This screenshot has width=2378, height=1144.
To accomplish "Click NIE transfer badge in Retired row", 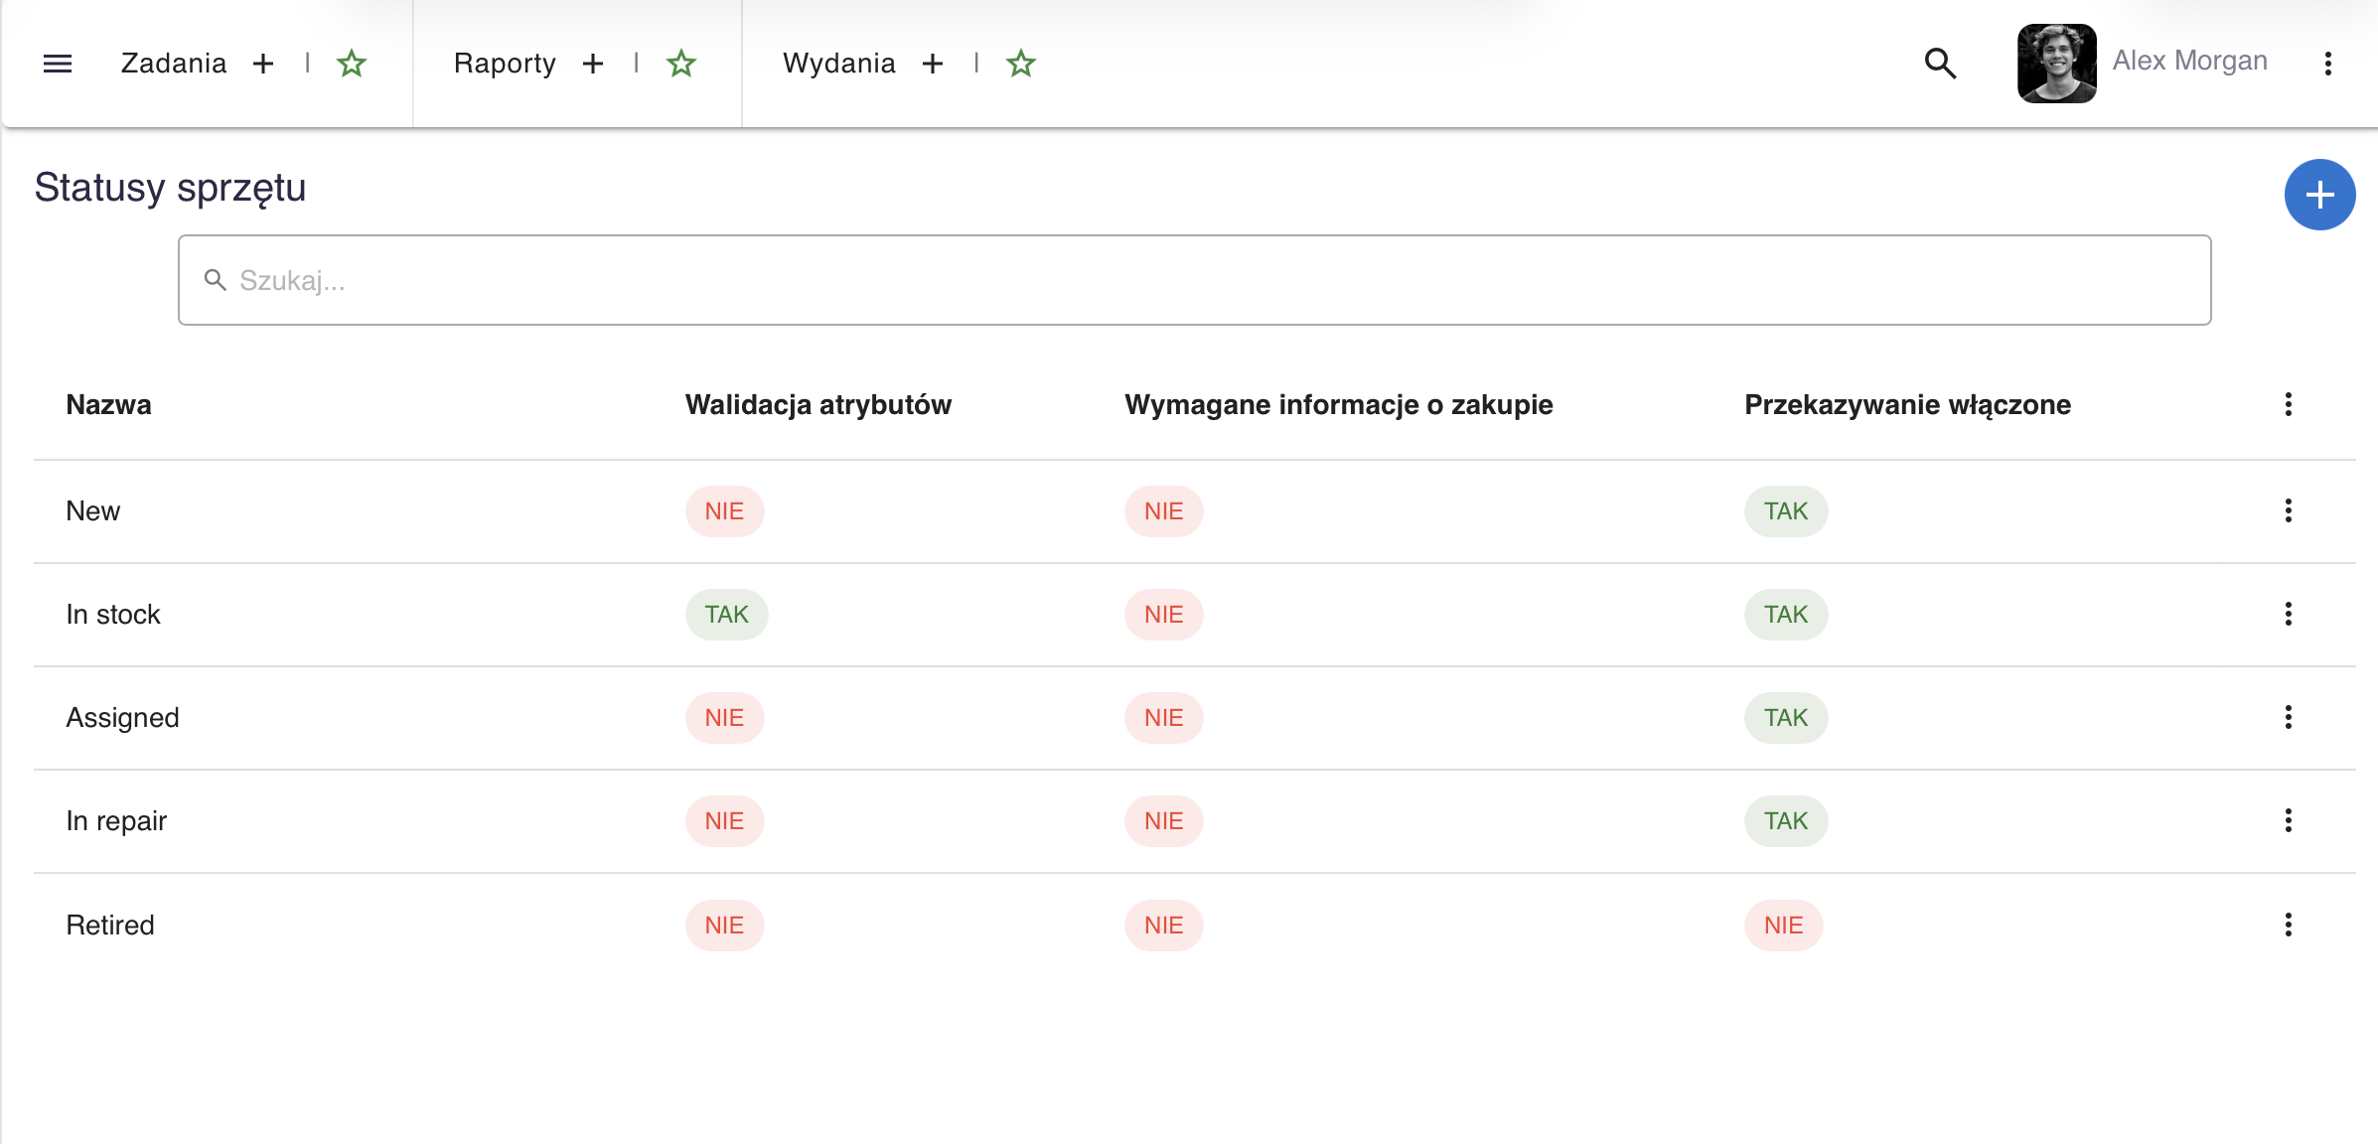I will point(1784,926).
